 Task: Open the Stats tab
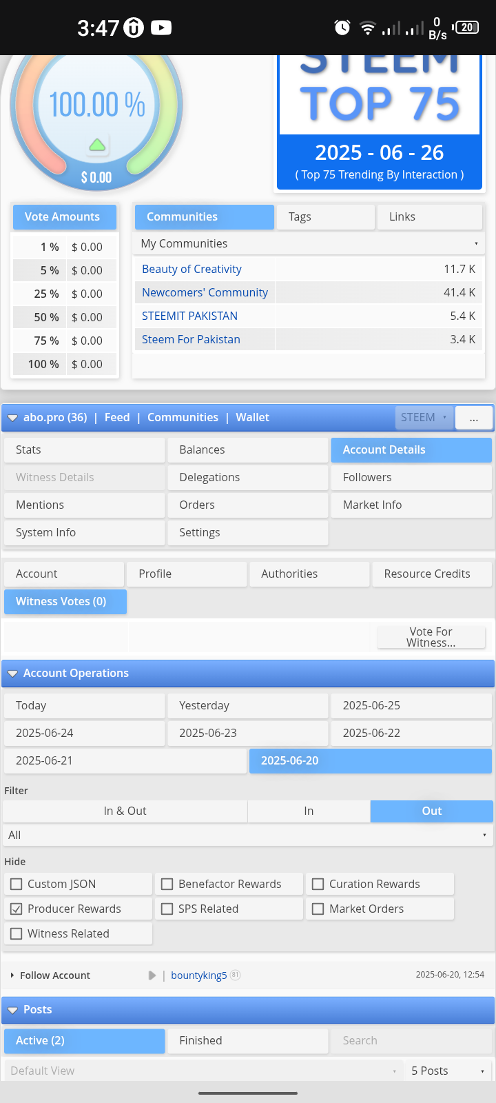click(85, 449)
